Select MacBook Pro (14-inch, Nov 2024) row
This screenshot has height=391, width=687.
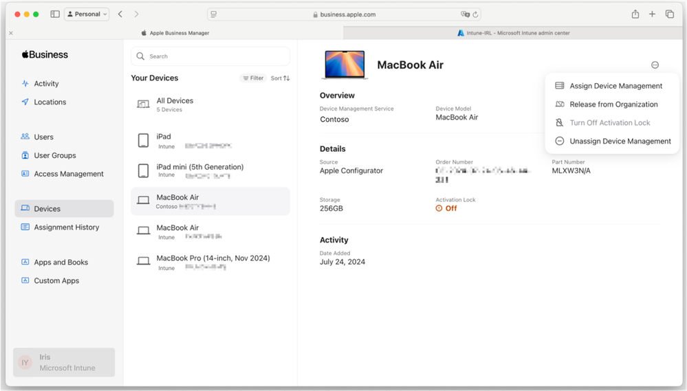pyautogui.click(x=210, y=262)
